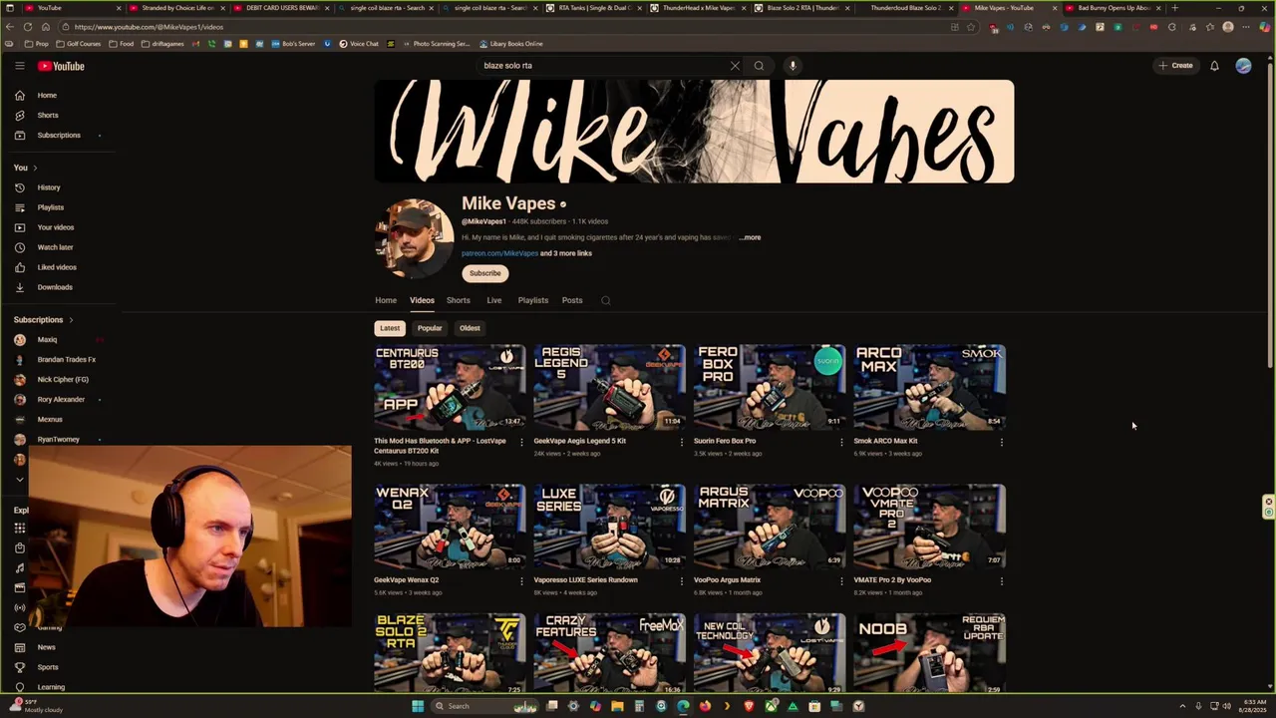Play VMate Pro 2 video thumbnail
The height and width of the screenshot is (718, 1276).
pos(929,527)
